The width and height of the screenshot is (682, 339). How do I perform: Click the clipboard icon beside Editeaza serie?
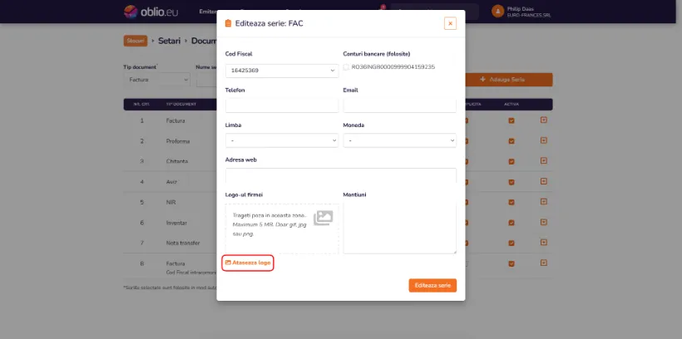pos(228,23)
